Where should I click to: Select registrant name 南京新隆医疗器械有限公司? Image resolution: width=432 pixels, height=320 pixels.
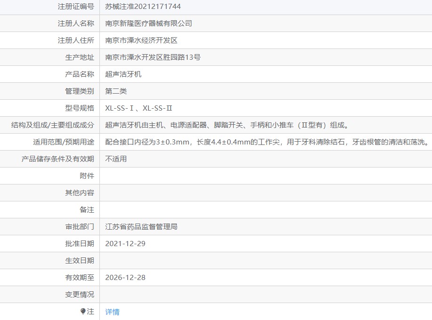point(148,24)
